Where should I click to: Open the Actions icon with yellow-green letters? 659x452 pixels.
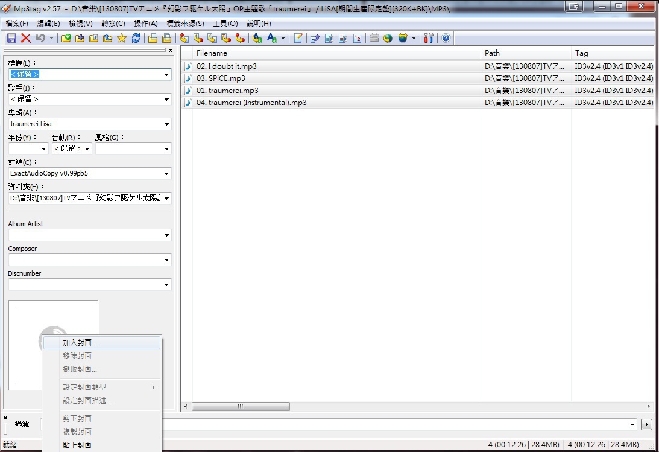point(257,38)
